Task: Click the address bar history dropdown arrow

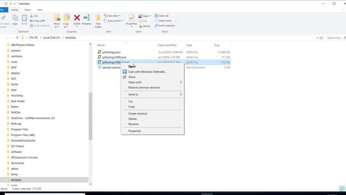Action: tap(317, 38)
